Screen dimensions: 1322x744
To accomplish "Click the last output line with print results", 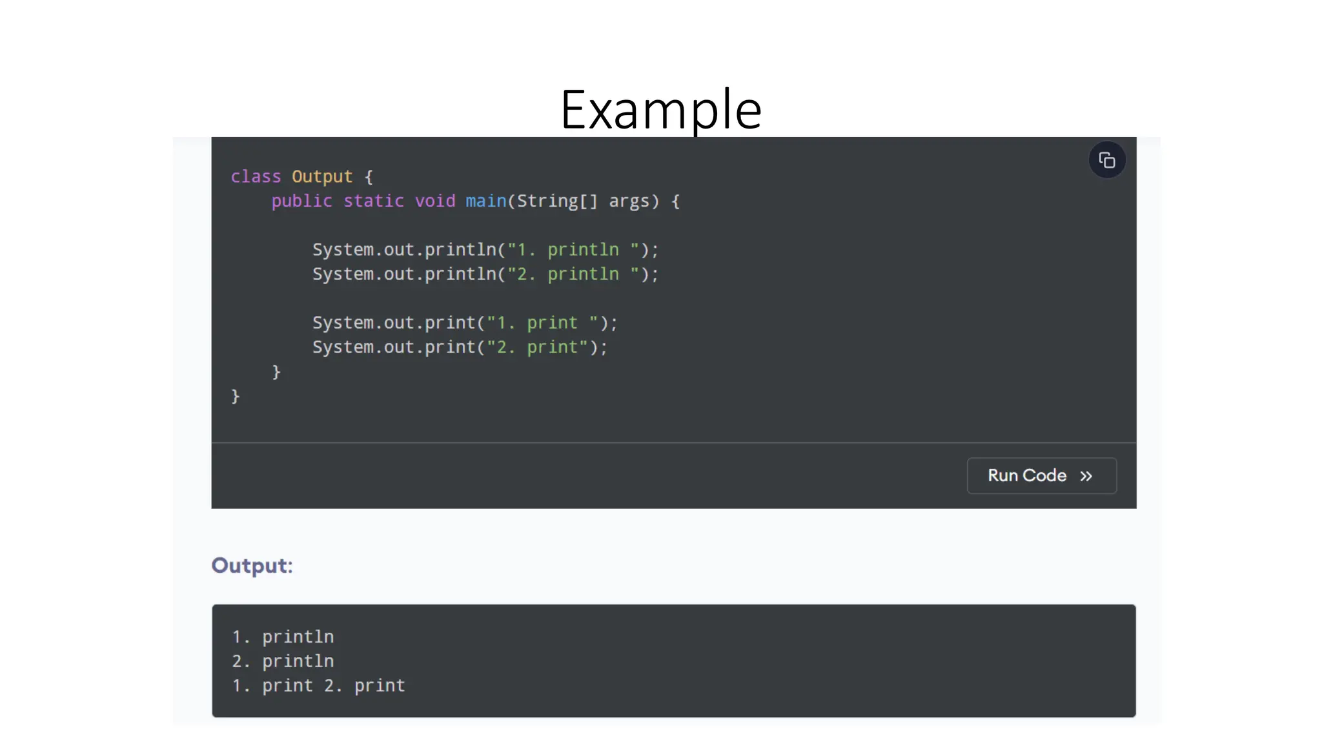I will click(x=318, y=686).
